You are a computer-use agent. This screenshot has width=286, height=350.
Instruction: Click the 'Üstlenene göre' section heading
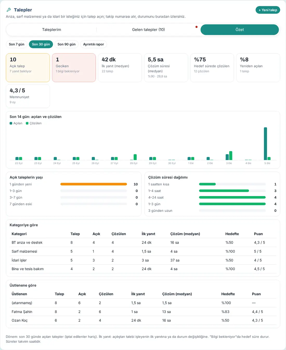(23, 285)
